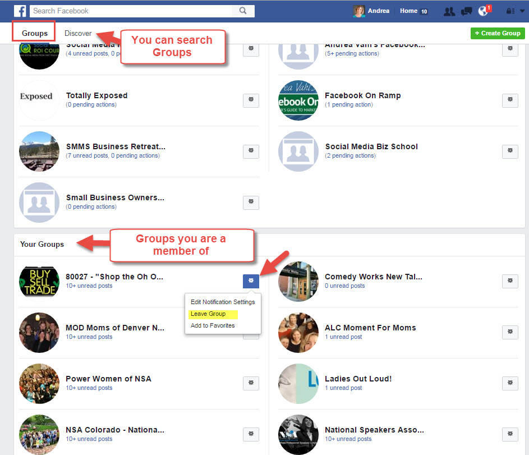Viewport: 529px width, 455px height.
Task: Open the Ladies Out Loud! group
Action: click(x=358, y=379)
